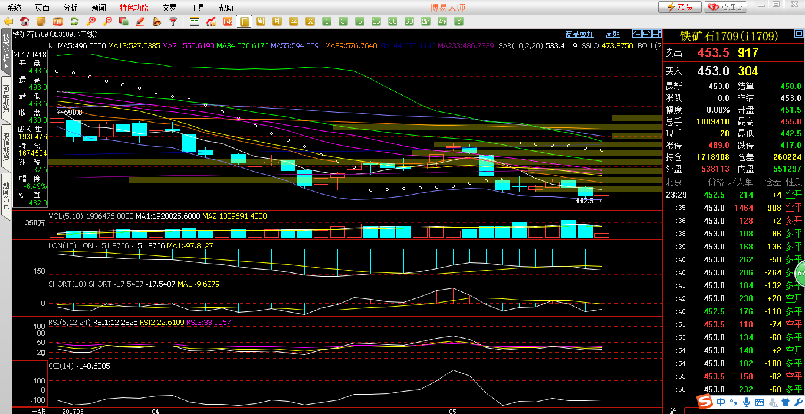The height and width of the screenshot is (414, 805).
Task: Click 铁矿石1709(i1709) title
Action: pos(729,37)
